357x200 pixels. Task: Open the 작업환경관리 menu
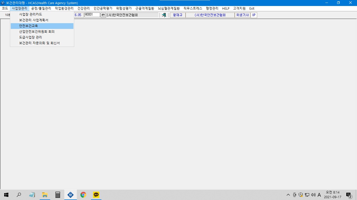click(64, 8)
